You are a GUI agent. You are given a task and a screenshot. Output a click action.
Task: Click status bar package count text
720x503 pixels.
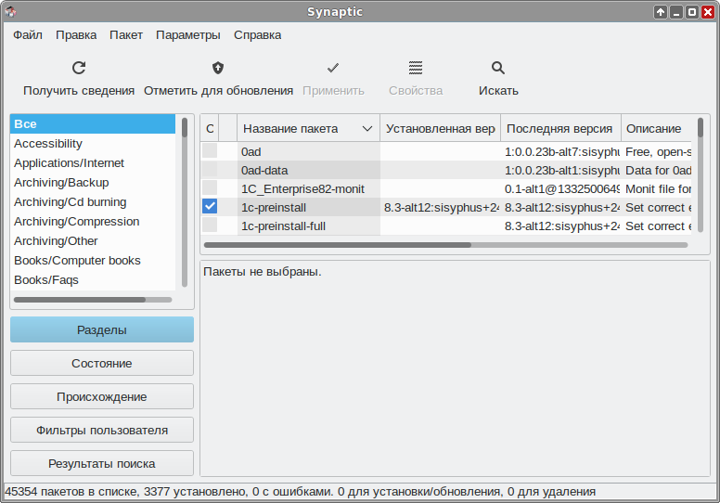click(301, 492)
